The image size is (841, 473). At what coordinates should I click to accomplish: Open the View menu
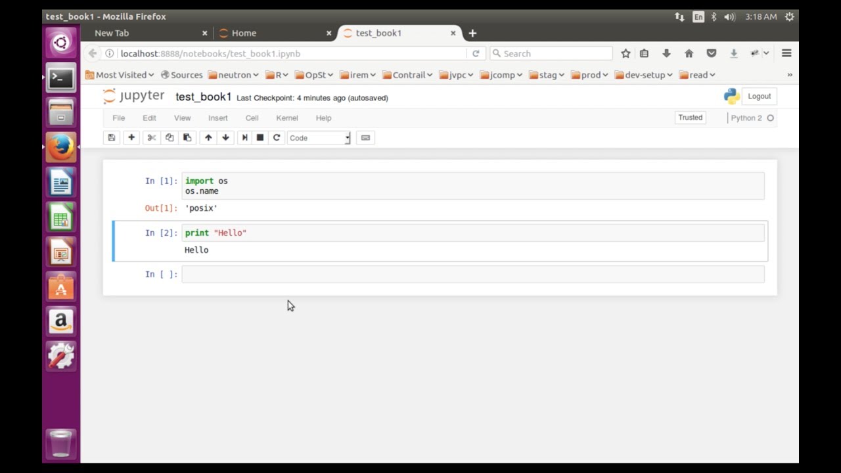pyautogui.click(x=182, y=118)
